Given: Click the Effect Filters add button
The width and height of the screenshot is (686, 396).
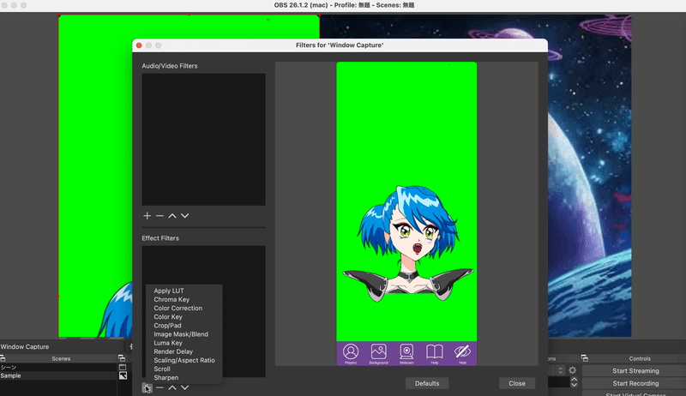Looking at the screenshot, I should (x=147, y=387).
